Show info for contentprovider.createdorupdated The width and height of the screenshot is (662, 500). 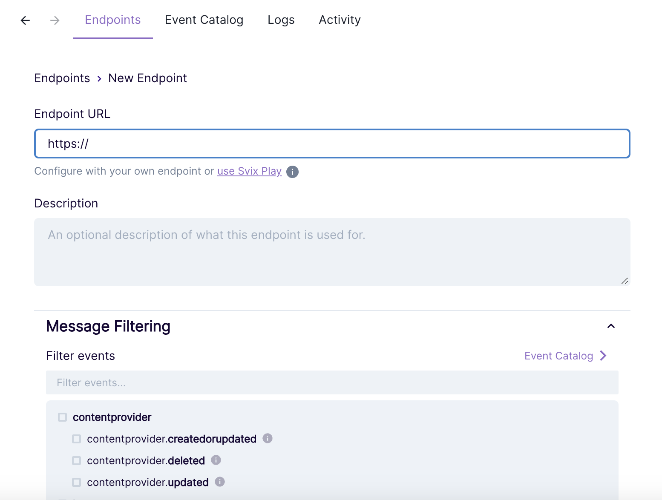[268, 438]
